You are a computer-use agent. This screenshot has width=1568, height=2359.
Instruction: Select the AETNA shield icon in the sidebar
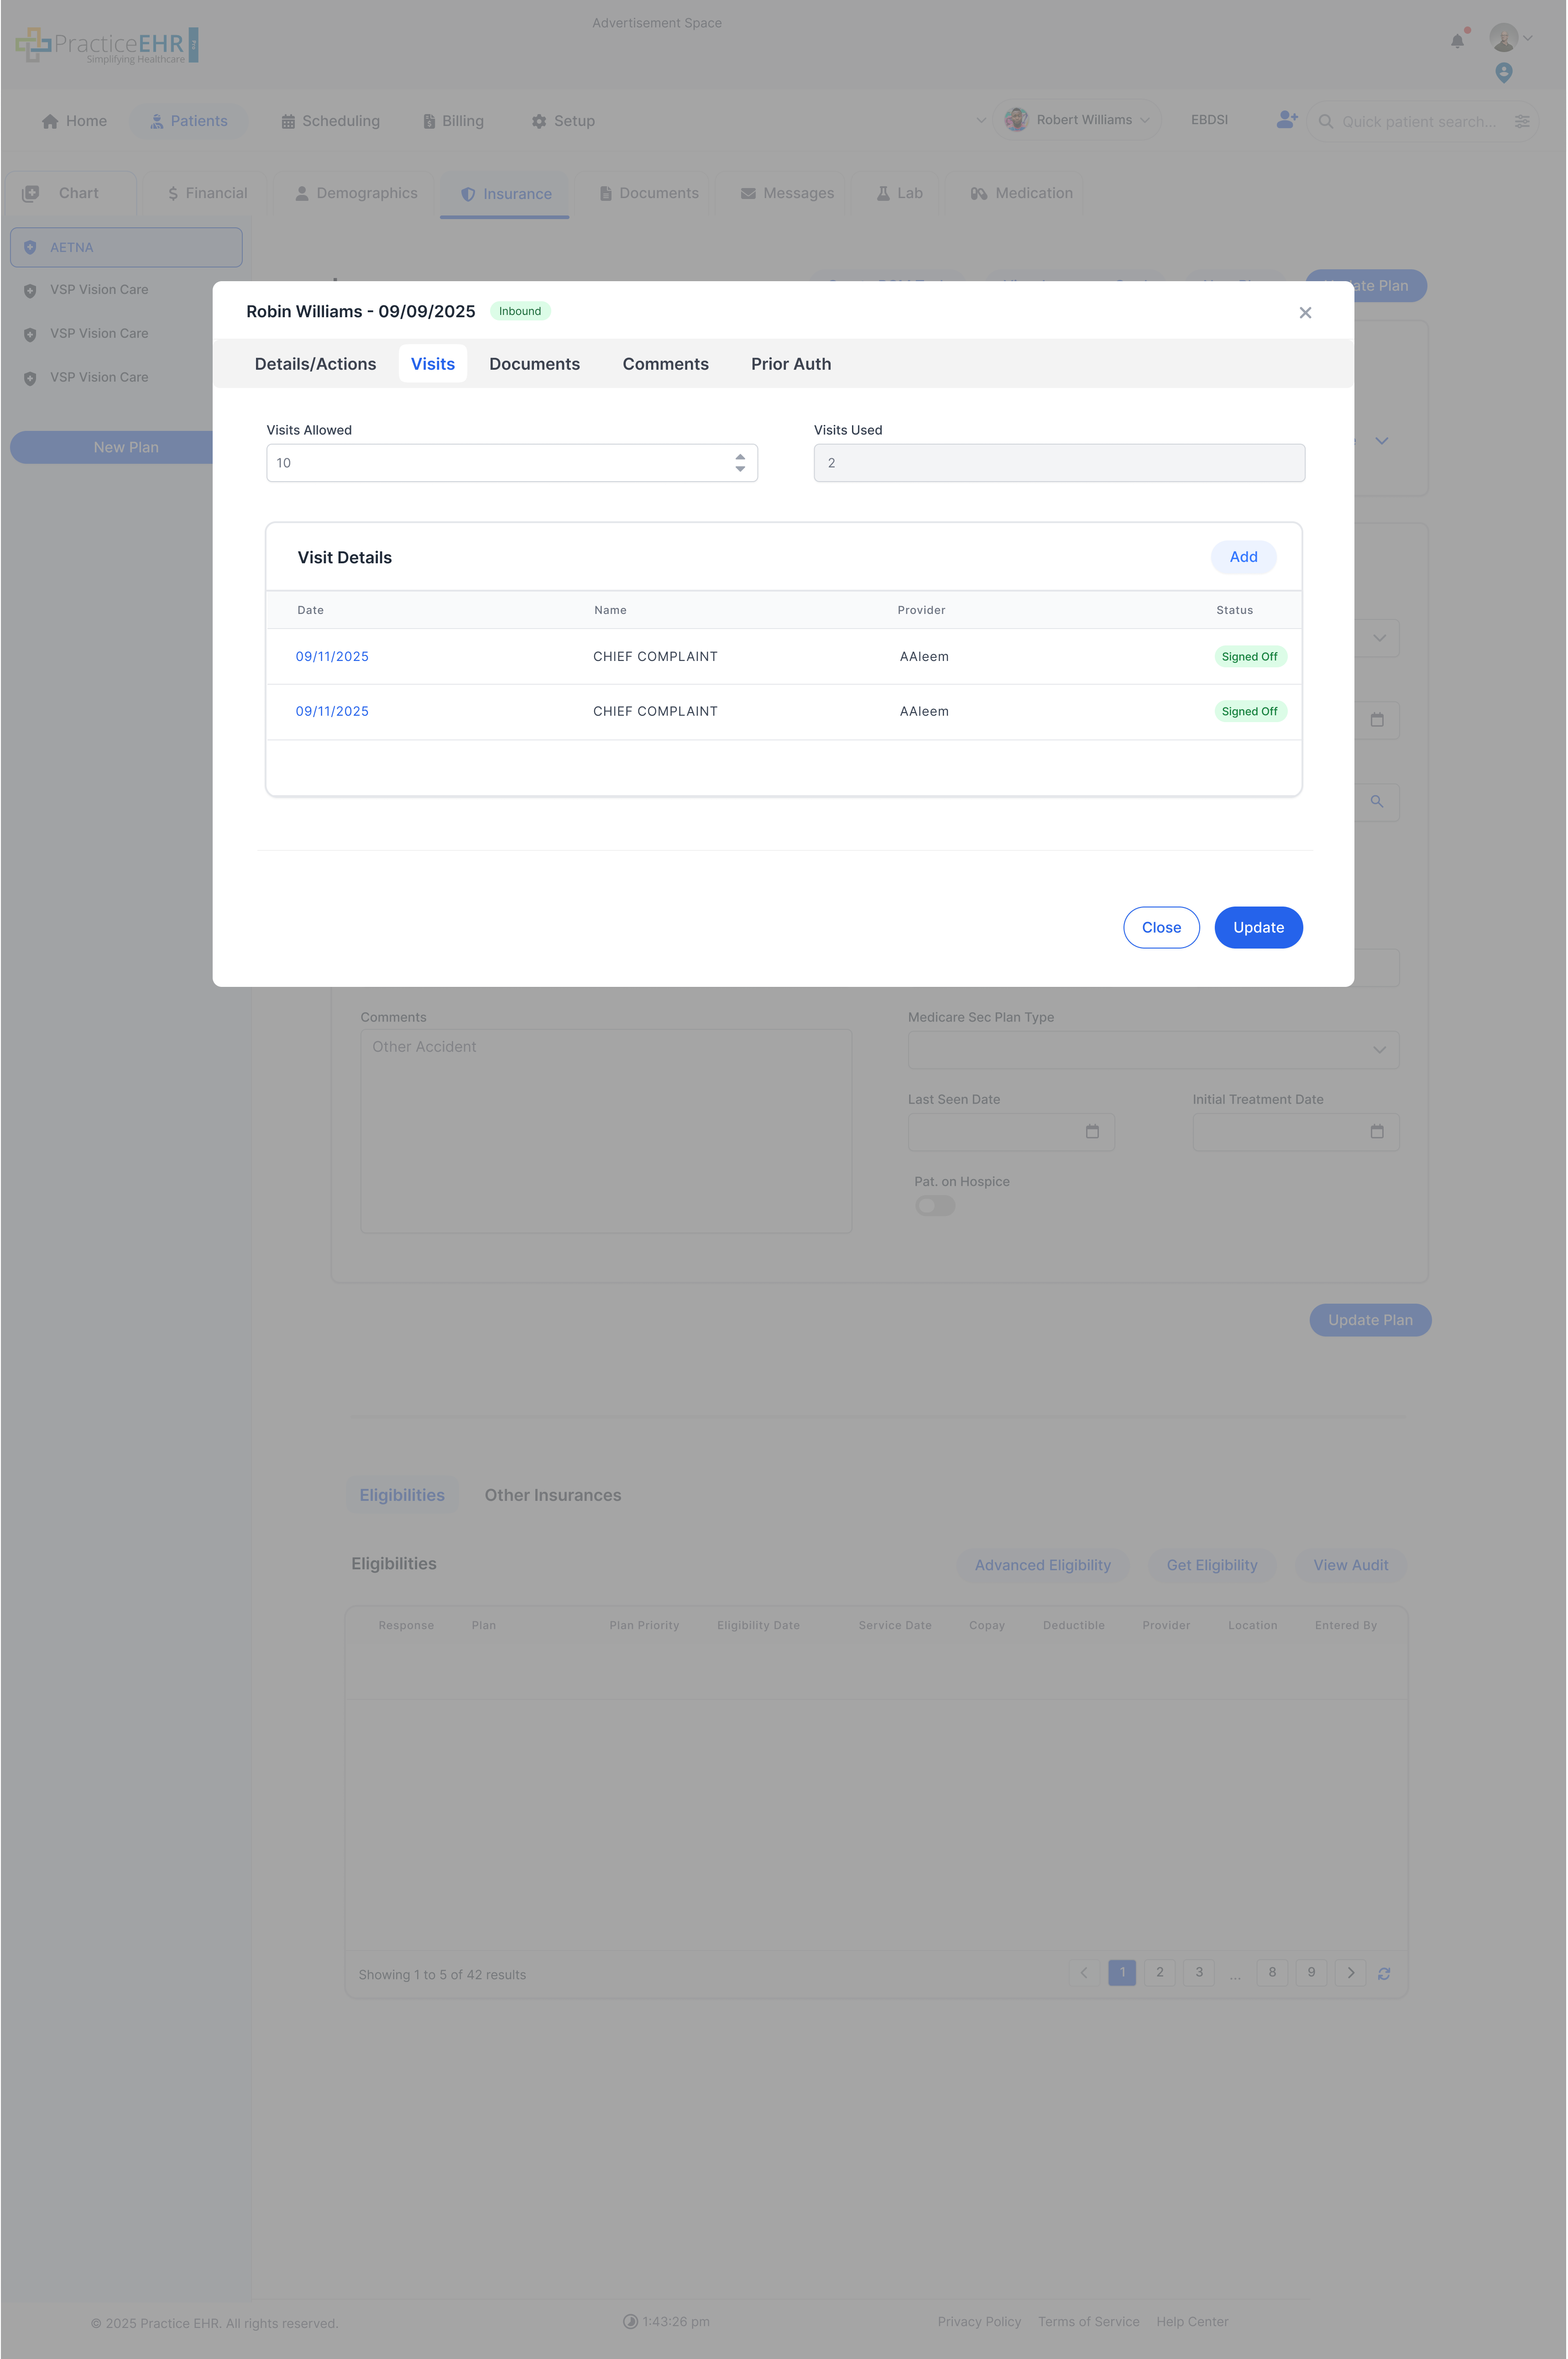30,247
